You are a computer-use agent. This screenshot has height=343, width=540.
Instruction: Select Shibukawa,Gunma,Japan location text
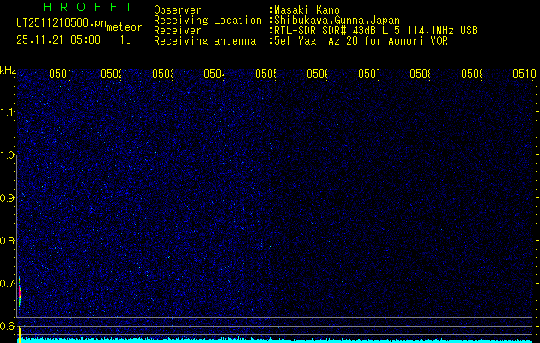(337, 21)
